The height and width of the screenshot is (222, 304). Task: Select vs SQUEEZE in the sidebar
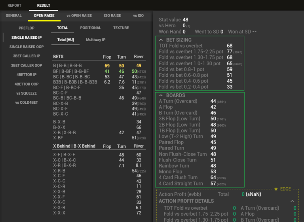point(27,93)
